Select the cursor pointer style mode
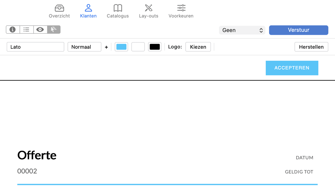The height and width of the screenshot is (188, 335). (54, 30)
